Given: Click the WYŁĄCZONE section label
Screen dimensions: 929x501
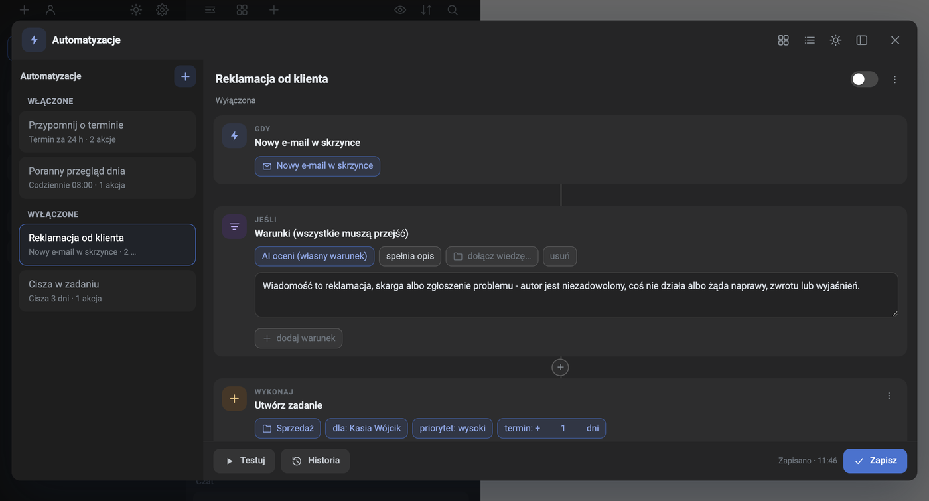Looking at the screenshot, I should click(53, 214).
